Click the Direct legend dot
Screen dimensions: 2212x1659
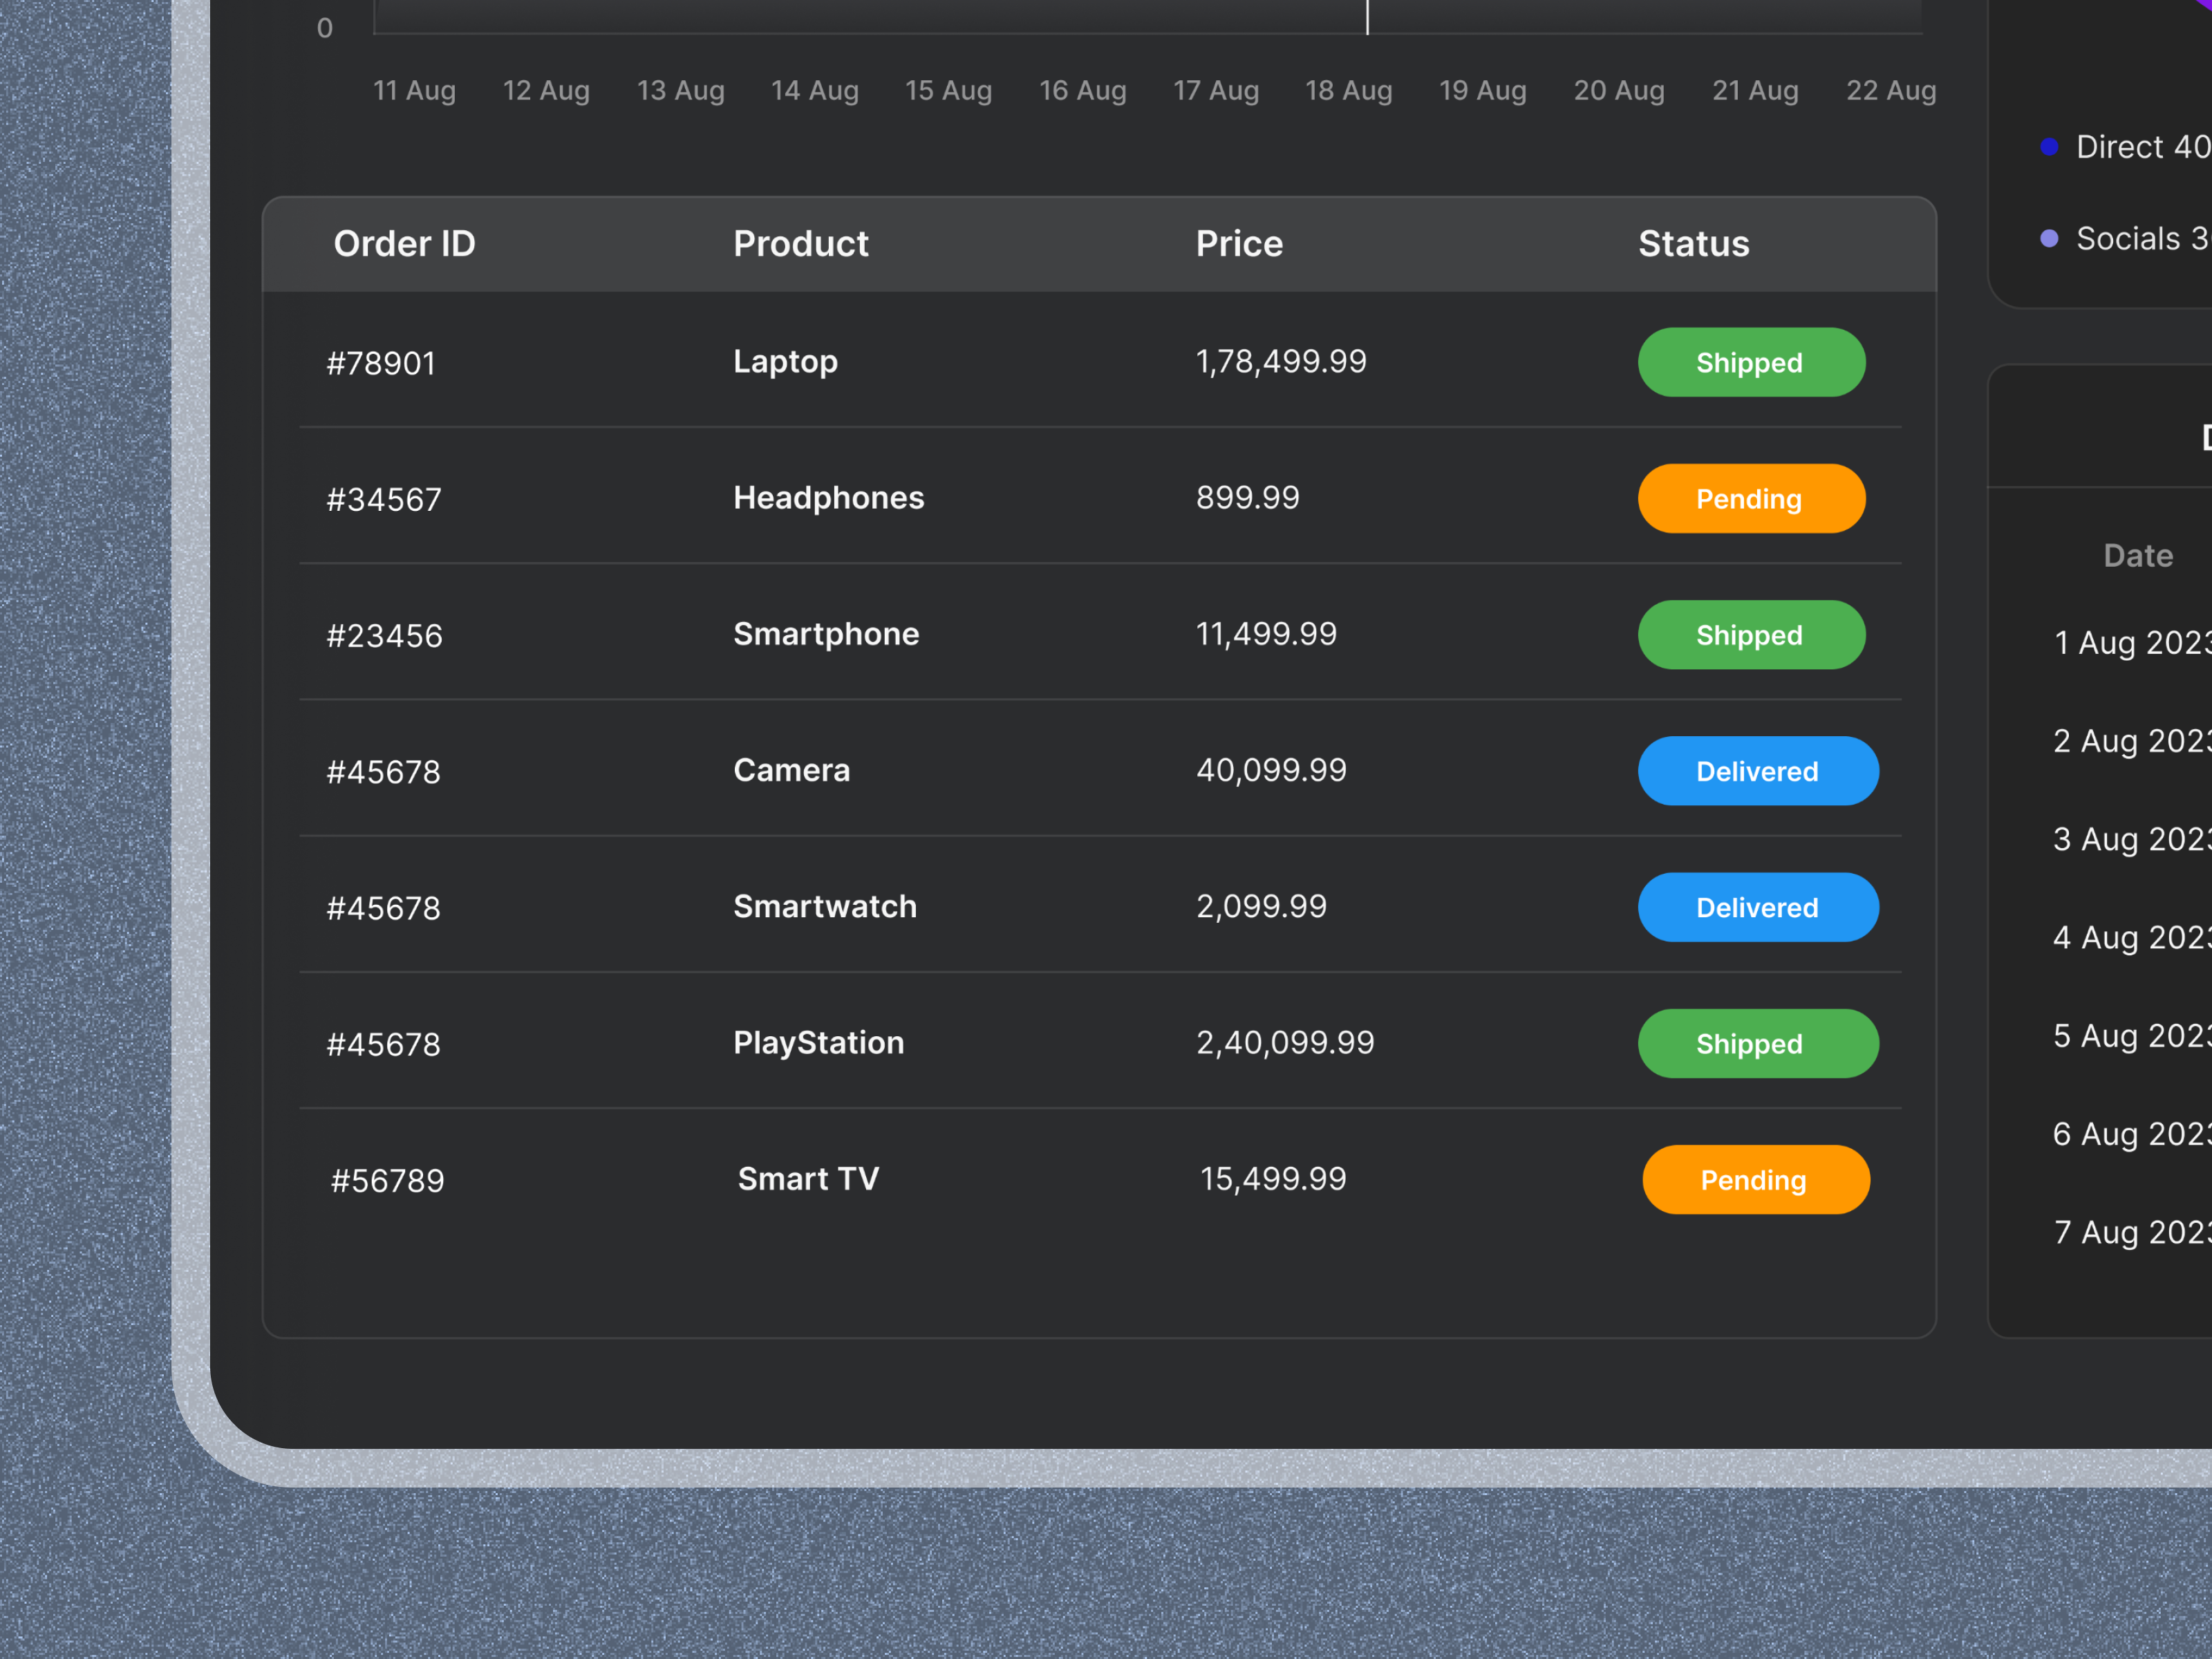(2050, 146)
